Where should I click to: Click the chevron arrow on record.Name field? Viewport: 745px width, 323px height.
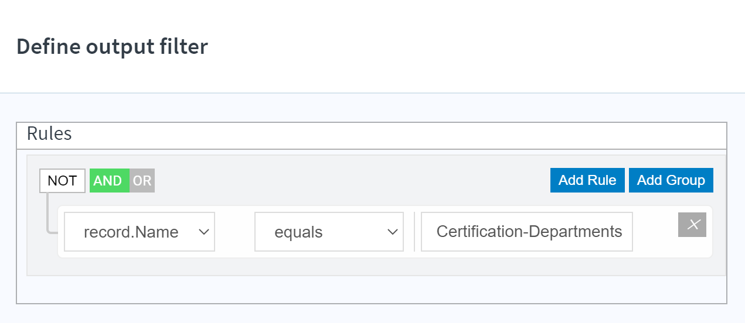pos(204,232)
